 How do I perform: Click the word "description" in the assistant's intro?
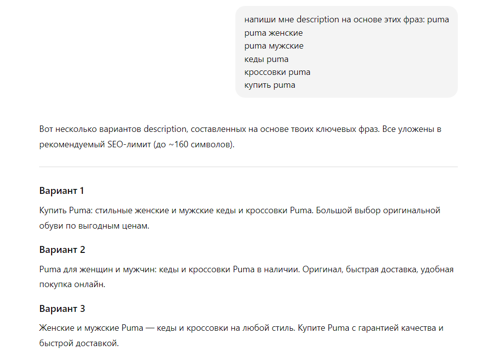(165, 130)
